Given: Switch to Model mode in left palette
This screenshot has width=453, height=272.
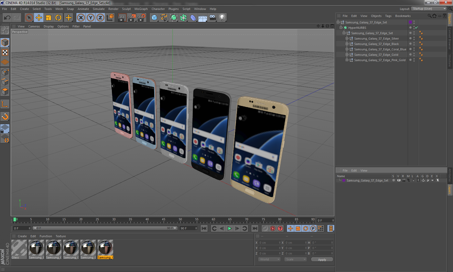Looking at the screenshot, I should (x=5, y=43).
